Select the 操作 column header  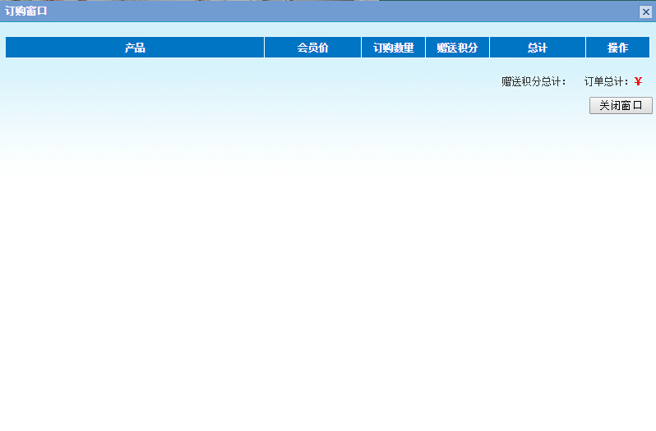pos(618,48)
